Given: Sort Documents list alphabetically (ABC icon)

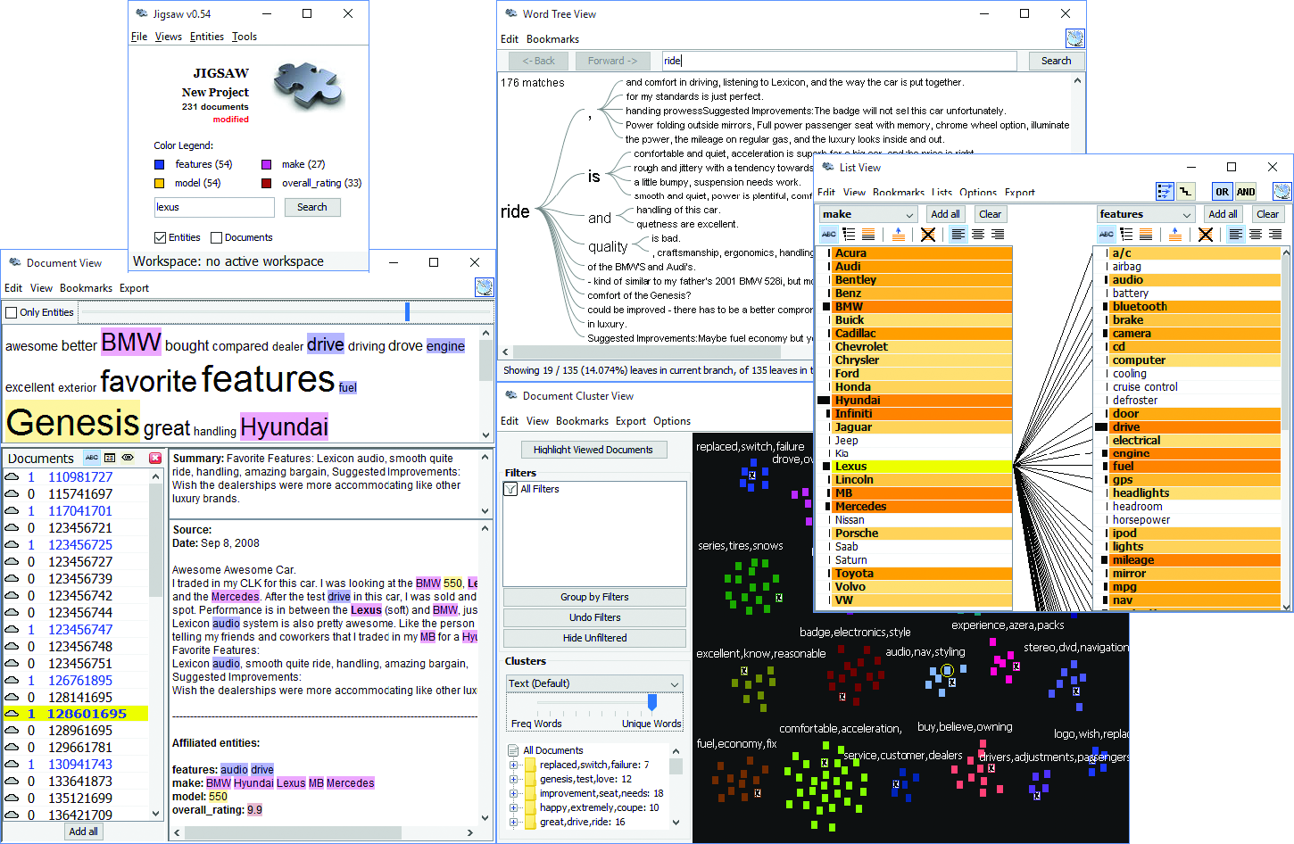Looking at the screenshot, I should click(92, 458).
